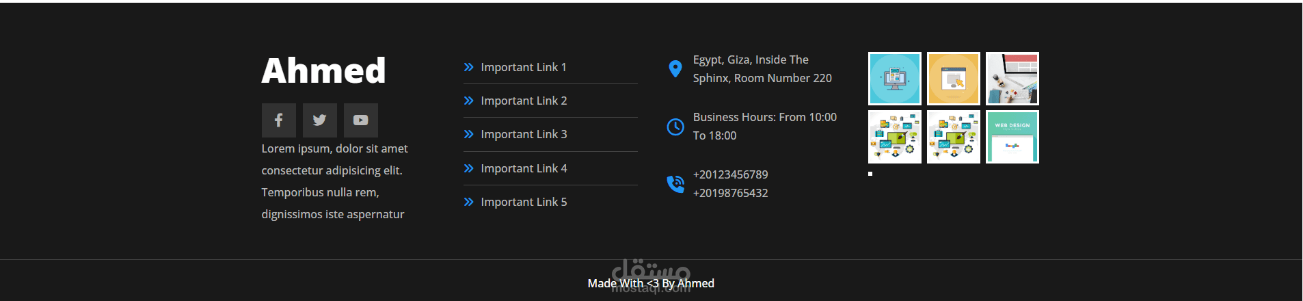Viewport: 1303px width, 301px height.
Task: Click the clock business hours icon
Action: 675,127
